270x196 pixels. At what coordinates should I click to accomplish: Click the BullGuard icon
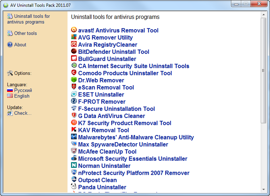pos(74,58)
